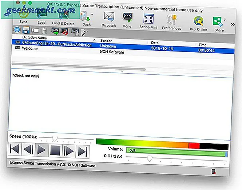This screenshot has height=190, width=242.
Task: Click the Dispatch envelope icon
Action: (108, 17)
